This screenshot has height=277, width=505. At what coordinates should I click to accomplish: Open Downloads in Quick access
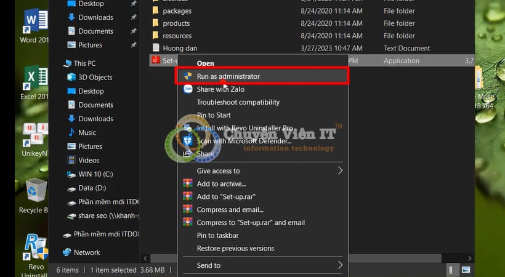click(x=95, y=17)
